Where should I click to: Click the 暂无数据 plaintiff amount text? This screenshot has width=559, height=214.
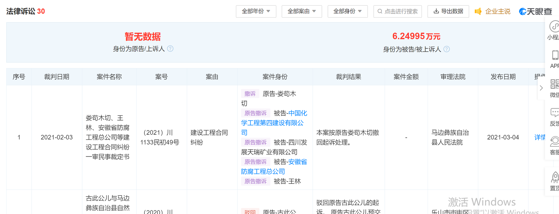point(143,36)
